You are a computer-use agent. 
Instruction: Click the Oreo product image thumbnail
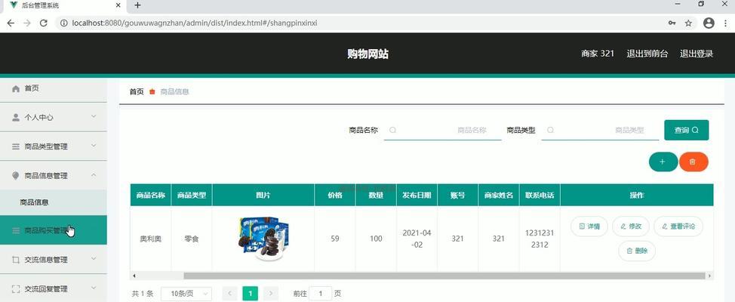[263, 239]
